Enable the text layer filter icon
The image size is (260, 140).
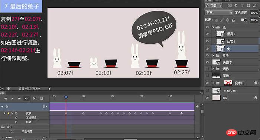pyautogui.click(x=242, y=6)
